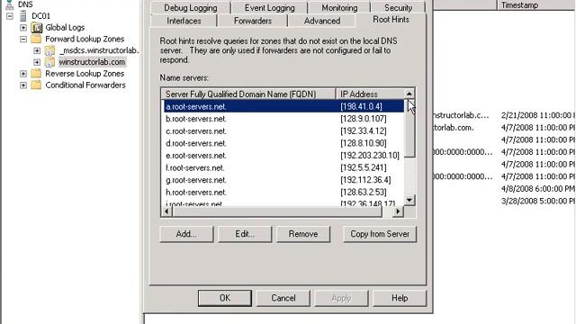Open the Security tab
The width and height of the screenshot is (576, 324).
398,8
